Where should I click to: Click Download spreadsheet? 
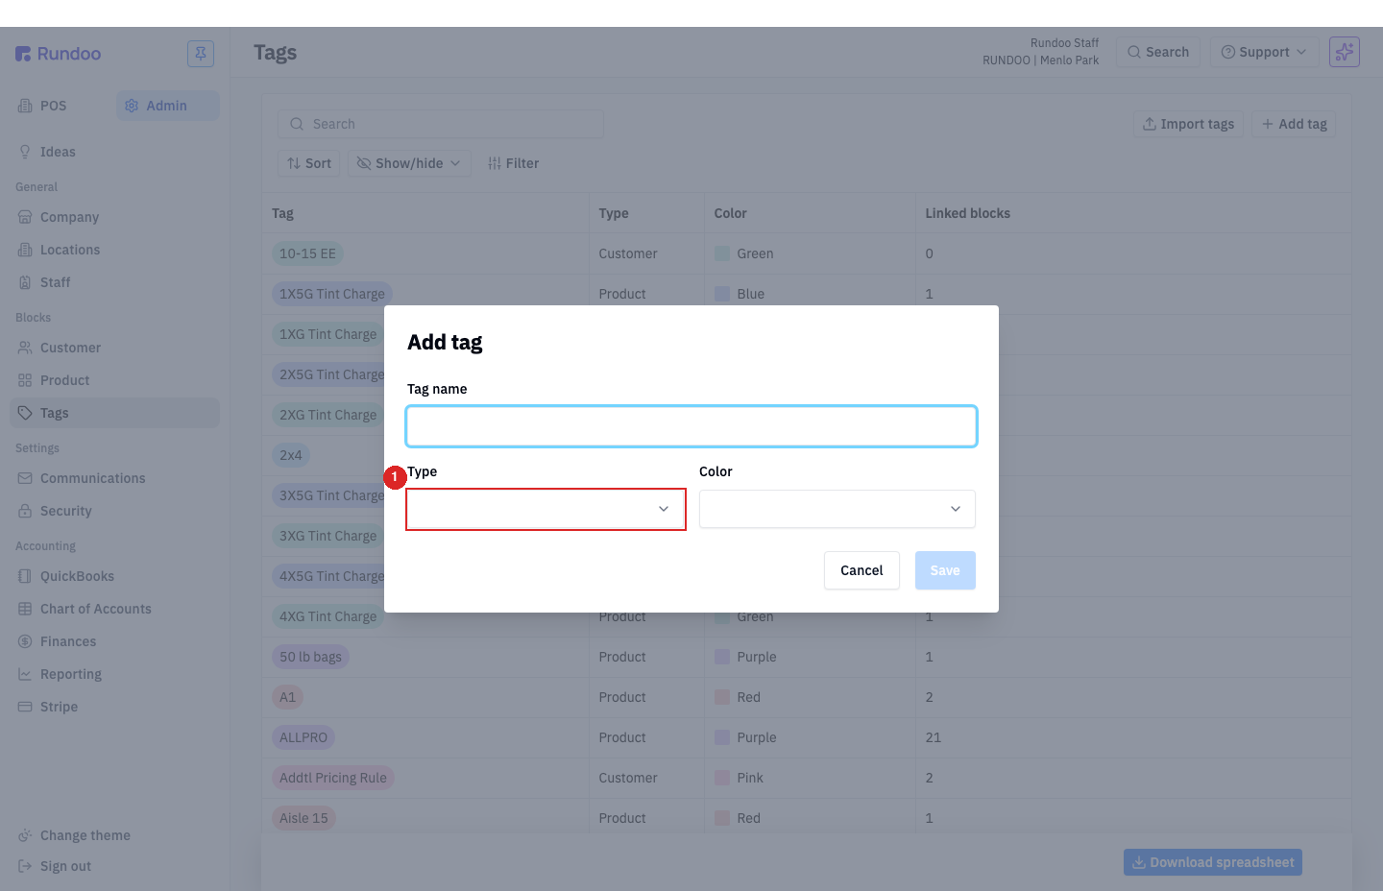click(1213, 862)
